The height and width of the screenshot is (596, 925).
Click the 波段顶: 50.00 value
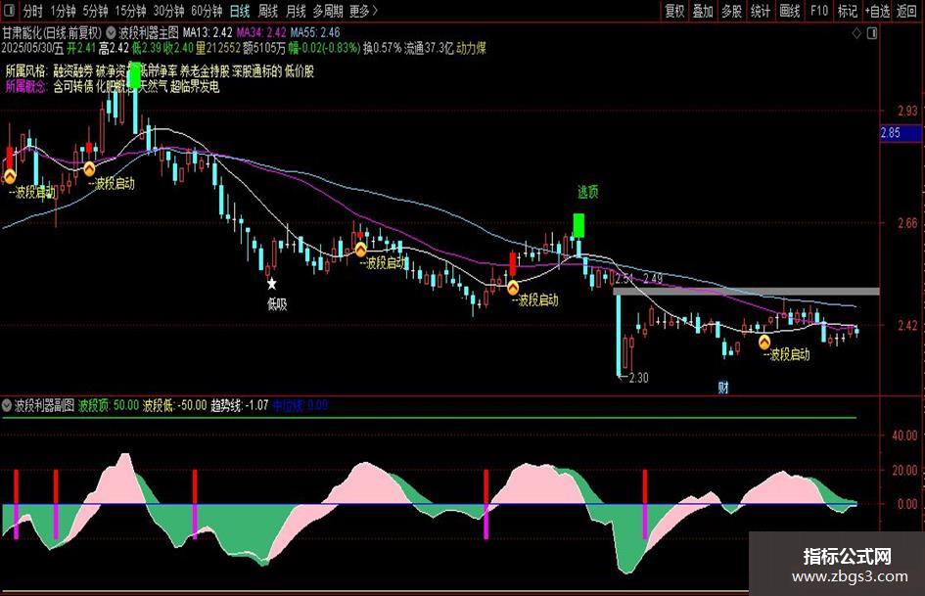pyautogui.click(x=109, y=405)
